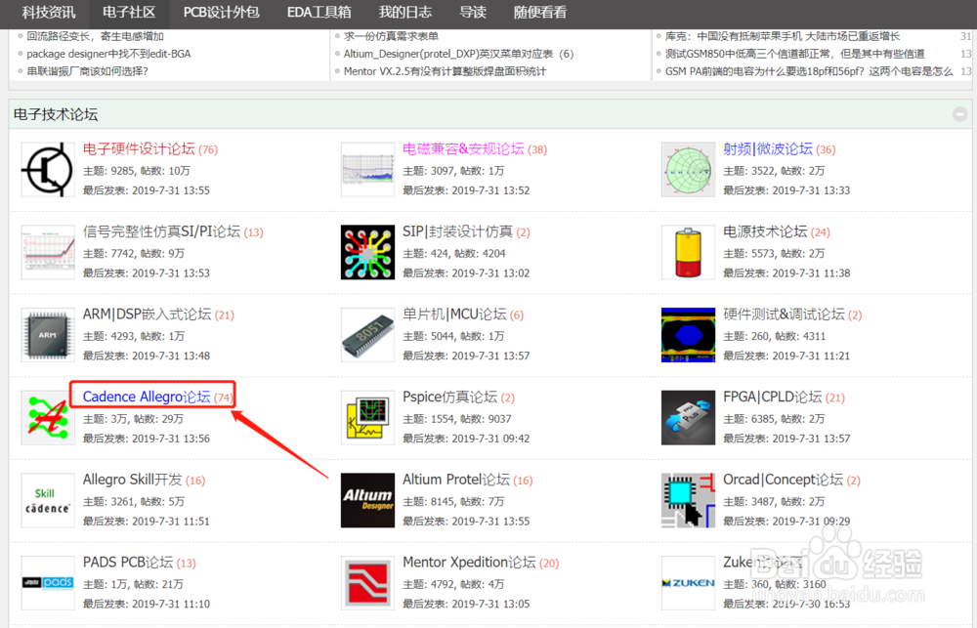Viewport: 977px width, 628px height.
Task: Open the Cadence Allegro forum icon
Action: (47, 418)
